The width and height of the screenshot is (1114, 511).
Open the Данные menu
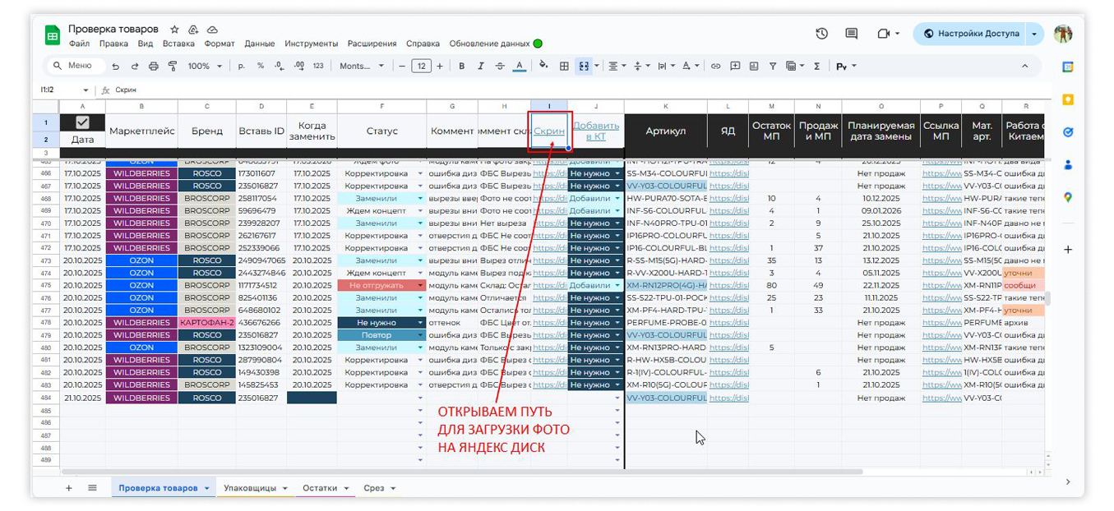pyautogui.click(x=260, y=44)
